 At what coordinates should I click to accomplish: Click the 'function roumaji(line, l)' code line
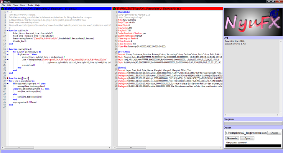click(20, 49)
